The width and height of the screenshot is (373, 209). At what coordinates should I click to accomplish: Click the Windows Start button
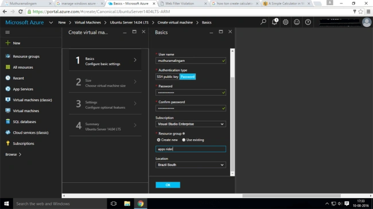pyautogui.click(x=6, y=203)
